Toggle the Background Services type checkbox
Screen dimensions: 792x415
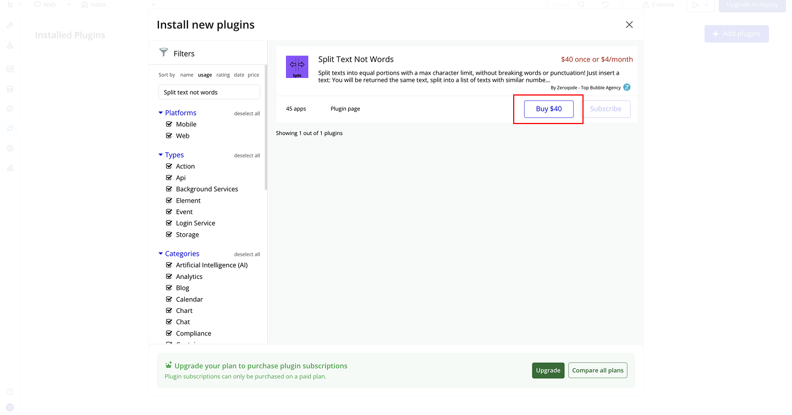169,189
